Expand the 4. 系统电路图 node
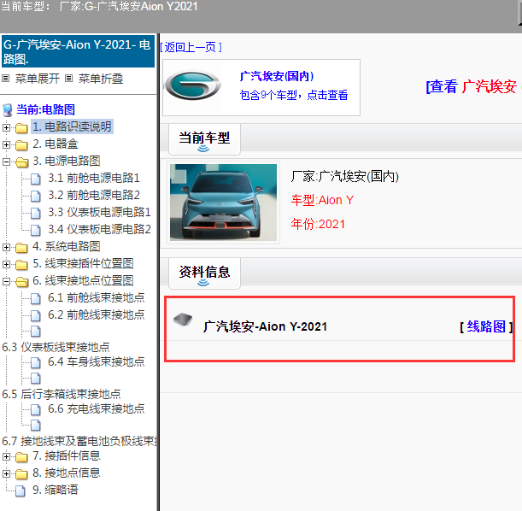The image size is (522, 511). [x=6, y=247]
